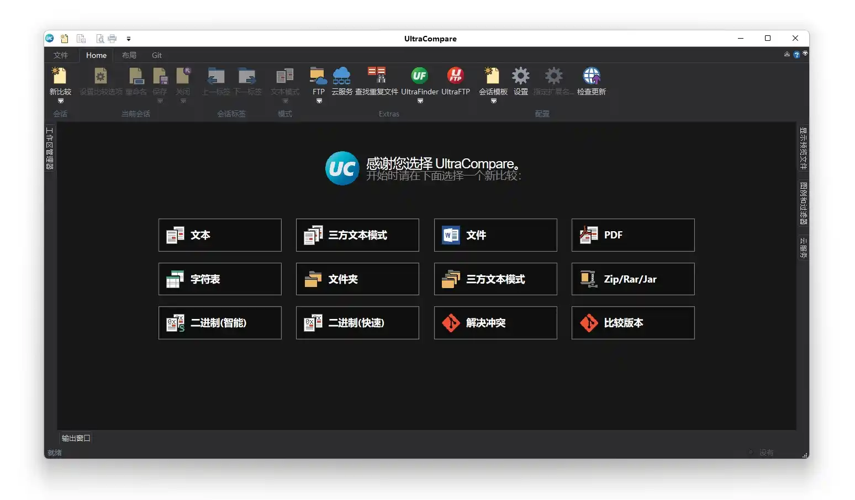
Task: Click the 当前会话 group label
Action: pyautogui.click(x=136, y=114)
